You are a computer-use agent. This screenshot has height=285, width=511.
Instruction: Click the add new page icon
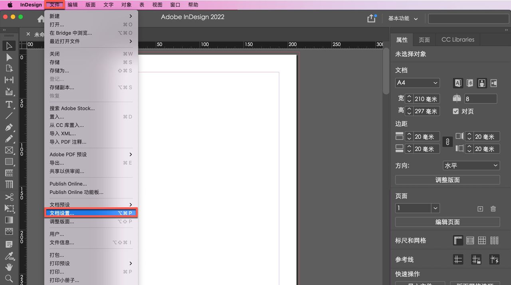click(480, 208)
